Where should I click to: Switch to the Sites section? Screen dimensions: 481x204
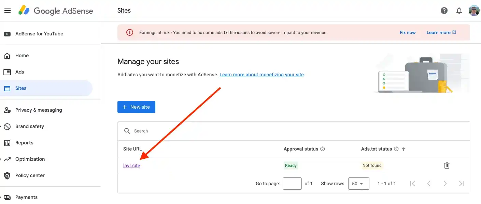pyautogui.click(x=21, y=88)
